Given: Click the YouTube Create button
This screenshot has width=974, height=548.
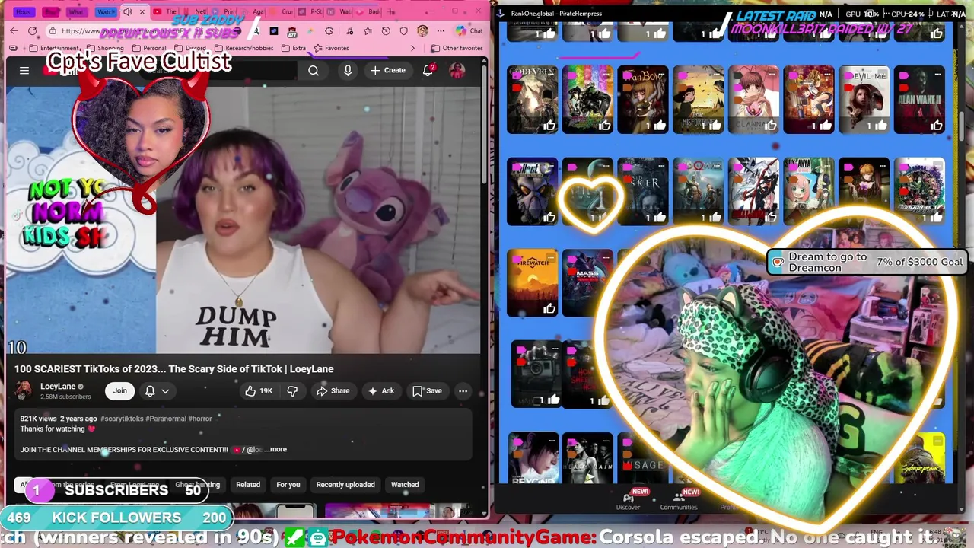Looking at the screenshot, I should pyautogui.click(x=388, y=70).
